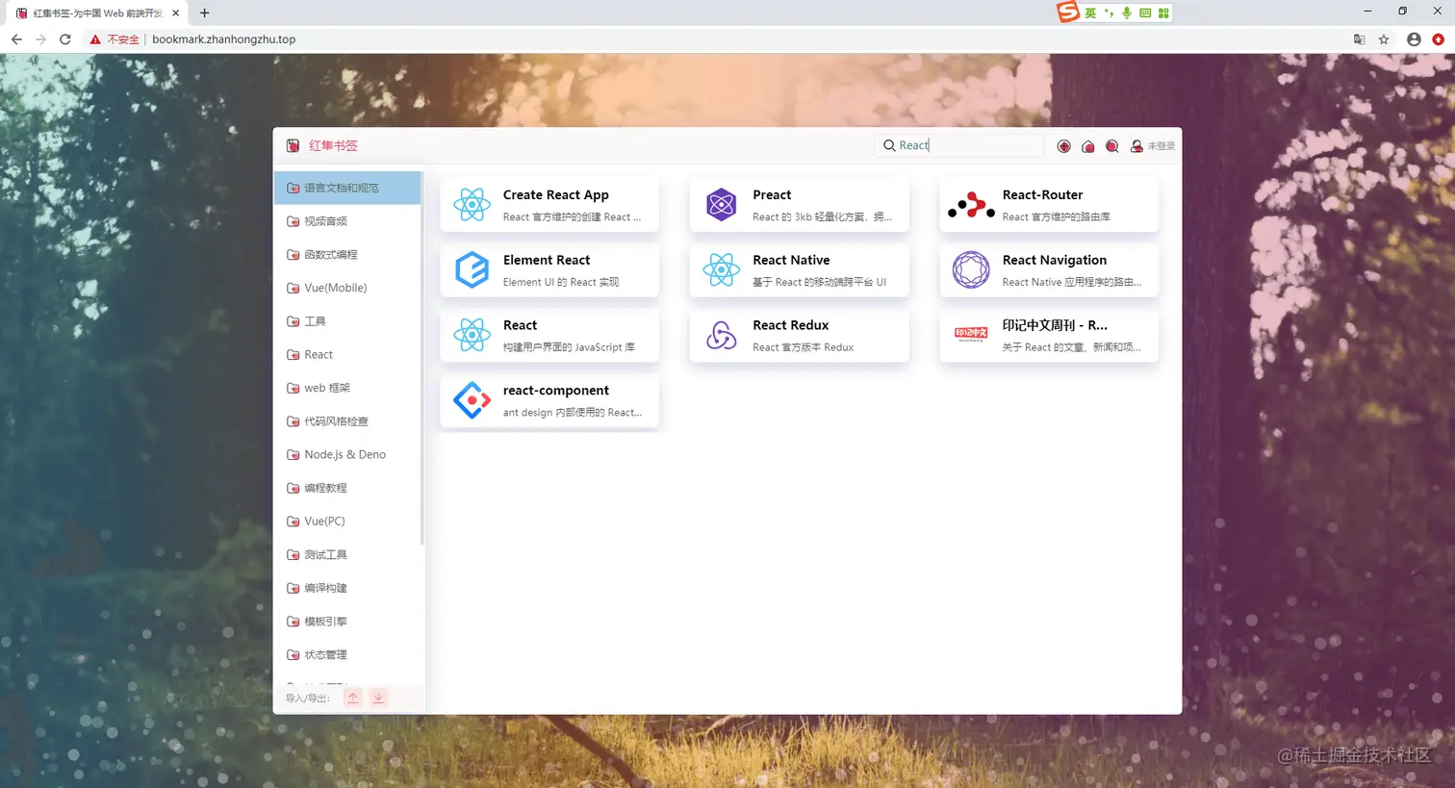Close the 红集书签 browser tab

(176, 13)
